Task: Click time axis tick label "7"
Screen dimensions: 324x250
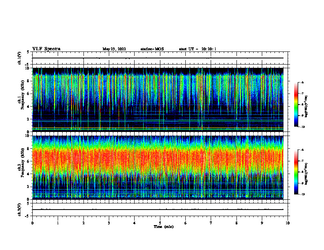Action: coord(211,223)
